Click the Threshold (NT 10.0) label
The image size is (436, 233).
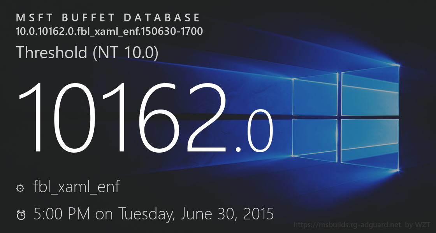pyautogui.click(x=87, y=52)
